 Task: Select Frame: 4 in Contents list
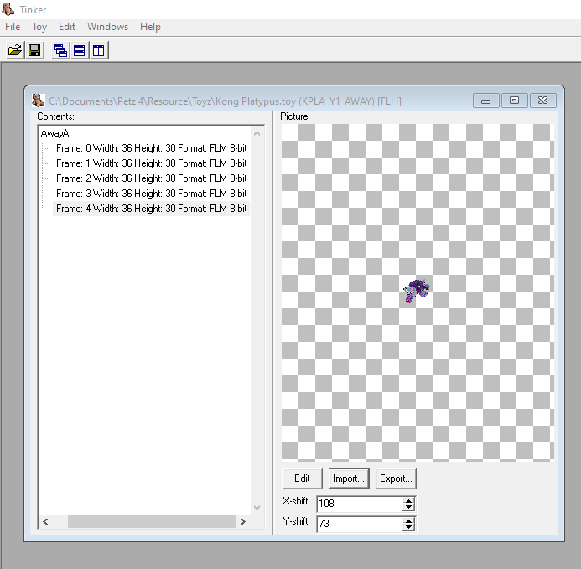[151, 209]
